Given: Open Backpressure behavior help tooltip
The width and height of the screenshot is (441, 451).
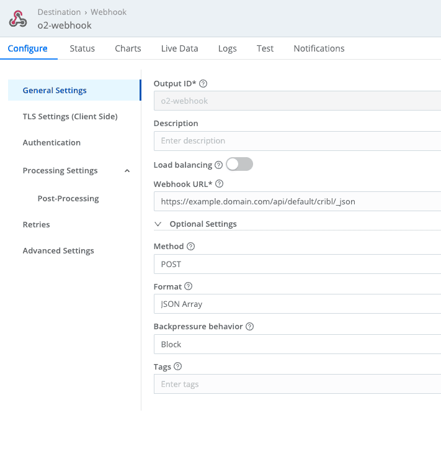Looking at the screenshot, I should click(250, 326).
